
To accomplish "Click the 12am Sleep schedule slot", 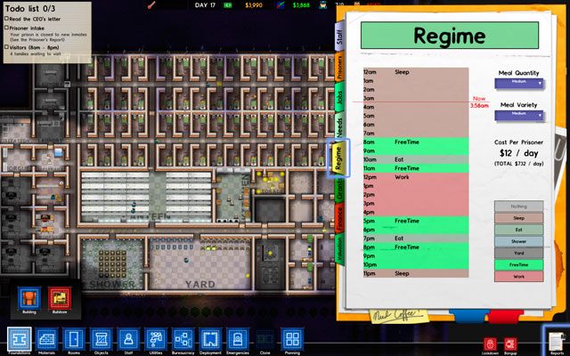I will (416, 72).
